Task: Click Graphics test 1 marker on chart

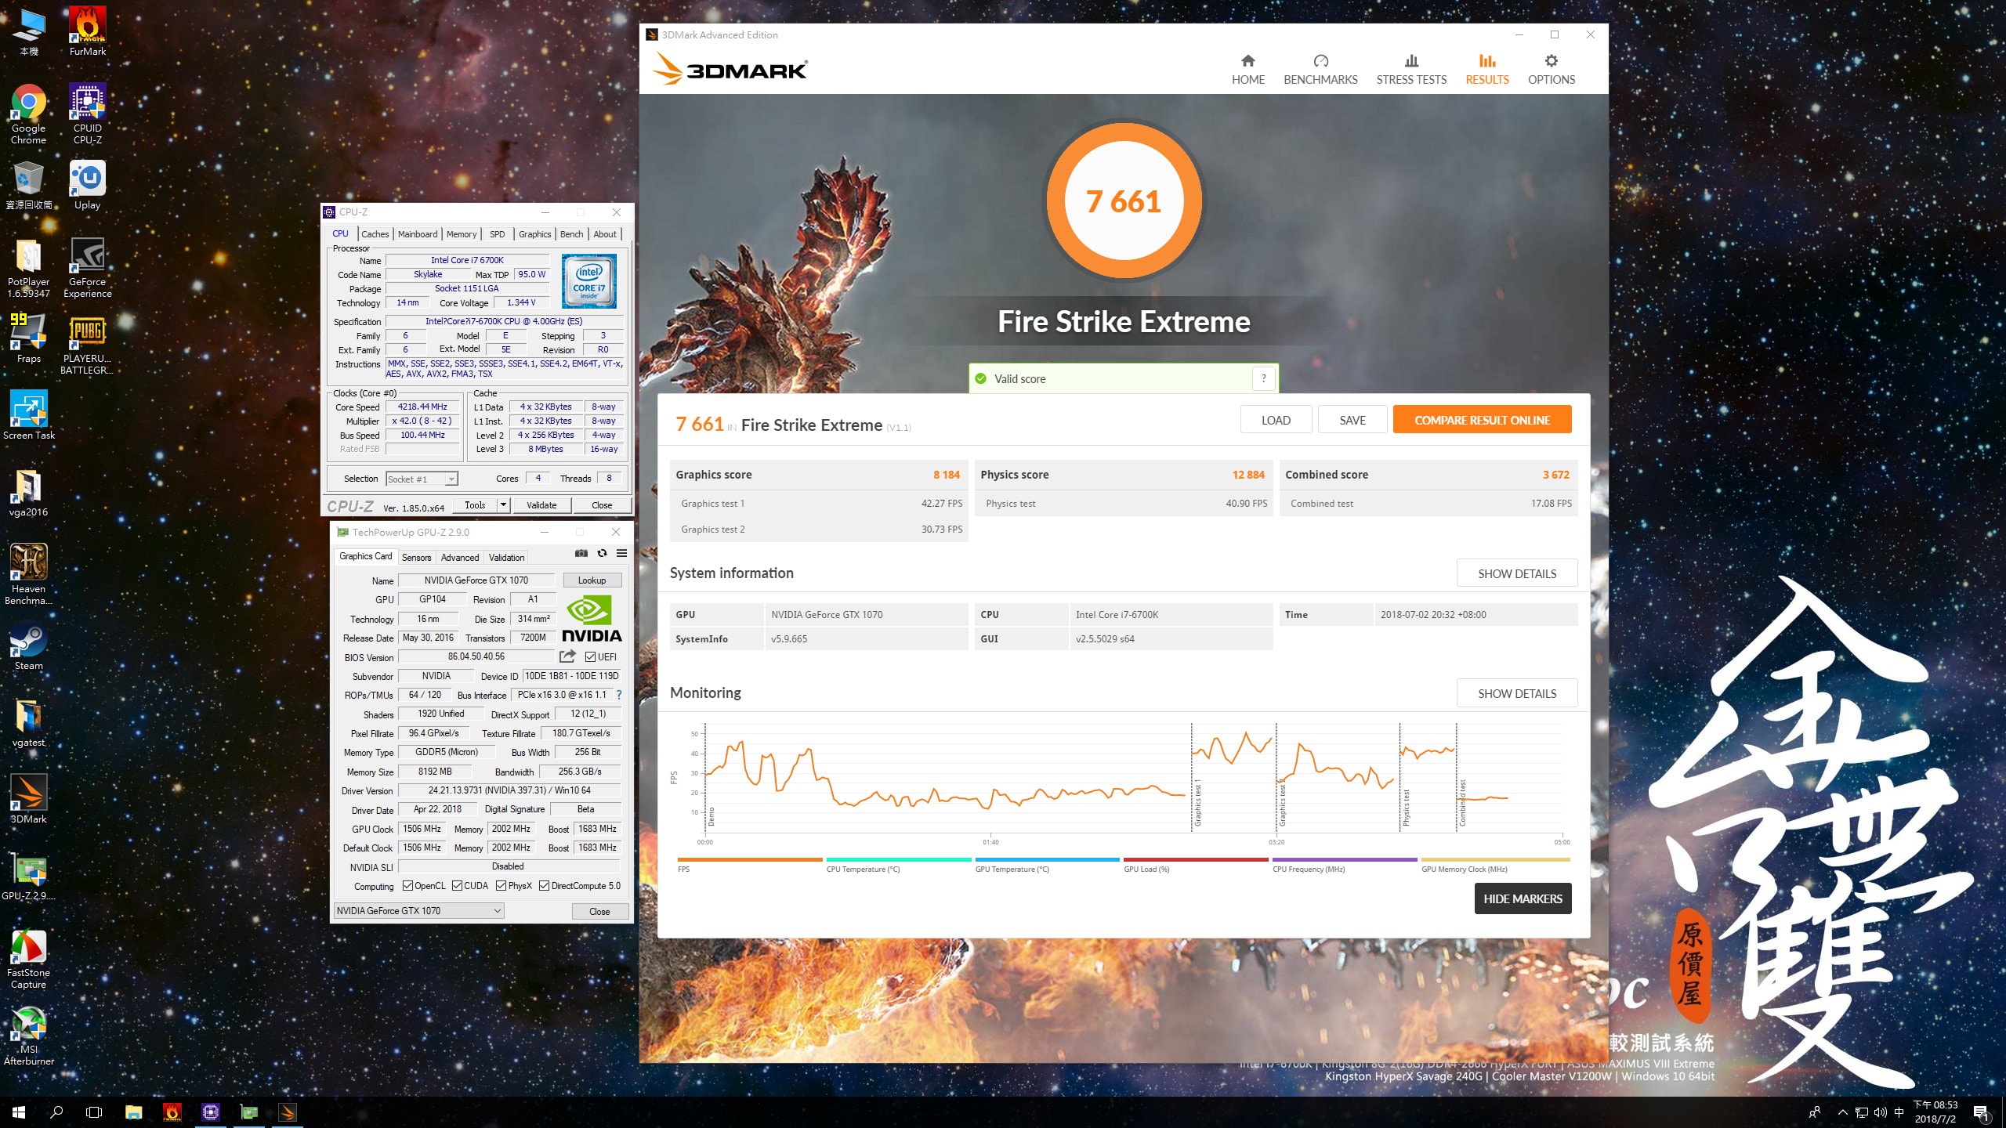Action: tap(1197, 803)
